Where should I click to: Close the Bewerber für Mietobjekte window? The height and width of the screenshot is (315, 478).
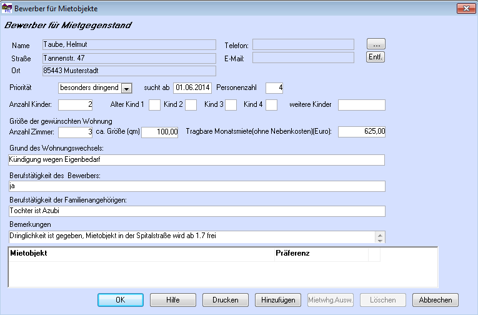point(463,9)
